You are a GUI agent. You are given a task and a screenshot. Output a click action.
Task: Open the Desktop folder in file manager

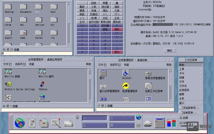[x=8, y=7]
